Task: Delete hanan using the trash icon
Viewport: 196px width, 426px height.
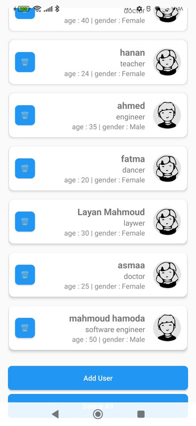Action: [x=25, y=62]
